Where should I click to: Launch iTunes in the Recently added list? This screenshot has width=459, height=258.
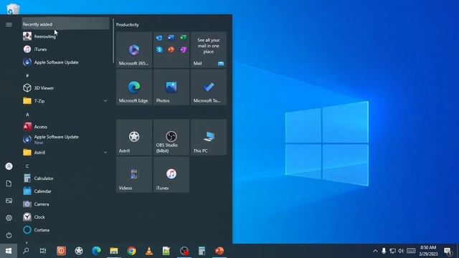pyautogui.click(x=66, y=49)
